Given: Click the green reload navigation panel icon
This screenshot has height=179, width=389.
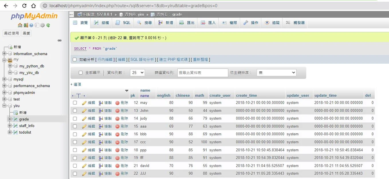Looking at the screenshot, I should 48,25.
